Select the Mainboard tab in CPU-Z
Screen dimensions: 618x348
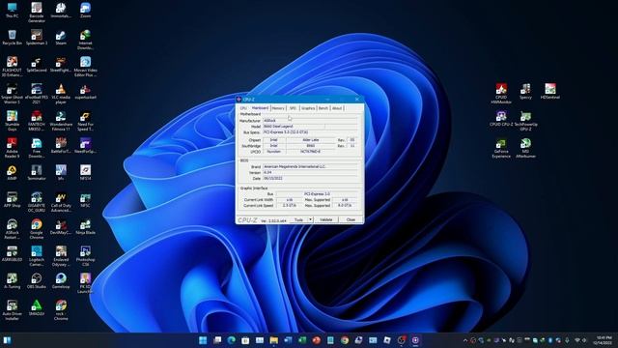point(260,108)
